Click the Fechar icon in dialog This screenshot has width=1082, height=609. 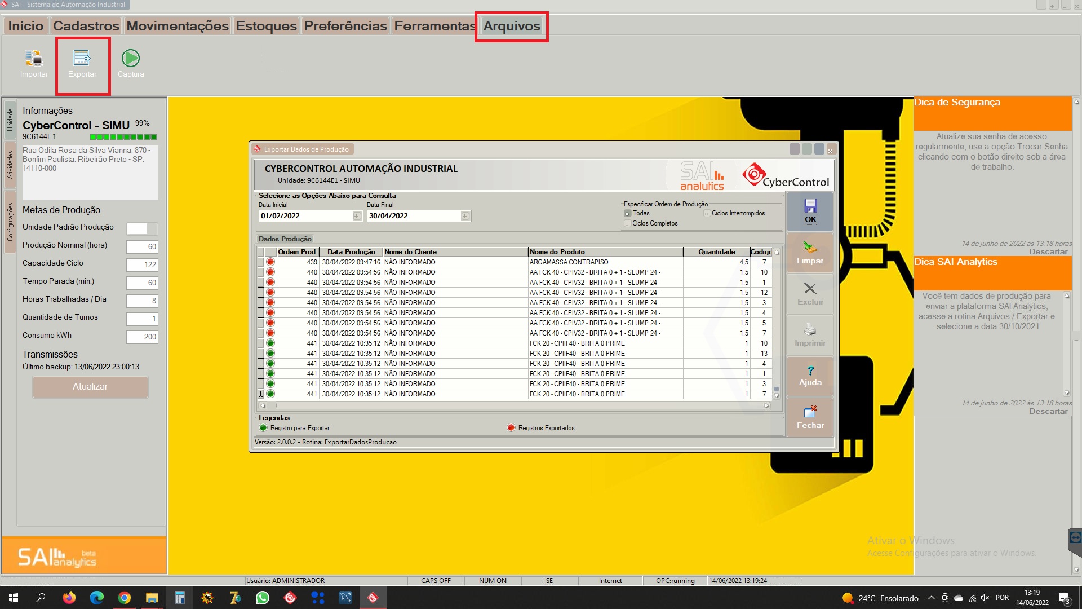pos(810,412)
